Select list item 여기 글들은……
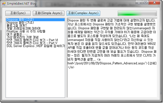This screenshot has height=103, width=163. tap(35, 34)
